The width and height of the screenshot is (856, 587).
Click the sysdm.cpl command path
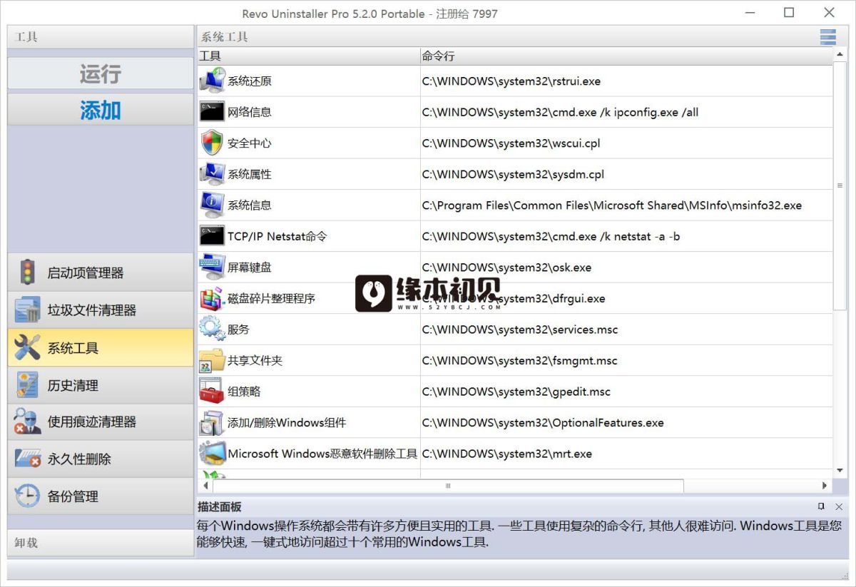click(x=513, y=175)
